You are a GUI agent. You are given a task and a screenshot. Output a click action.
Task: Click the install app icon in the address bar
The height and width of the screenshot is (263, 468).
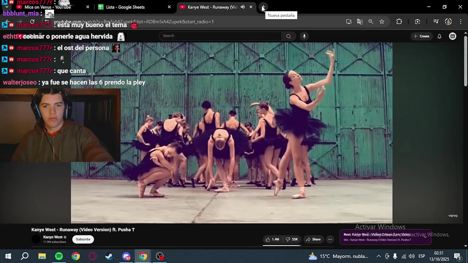[x=349, y=22]
